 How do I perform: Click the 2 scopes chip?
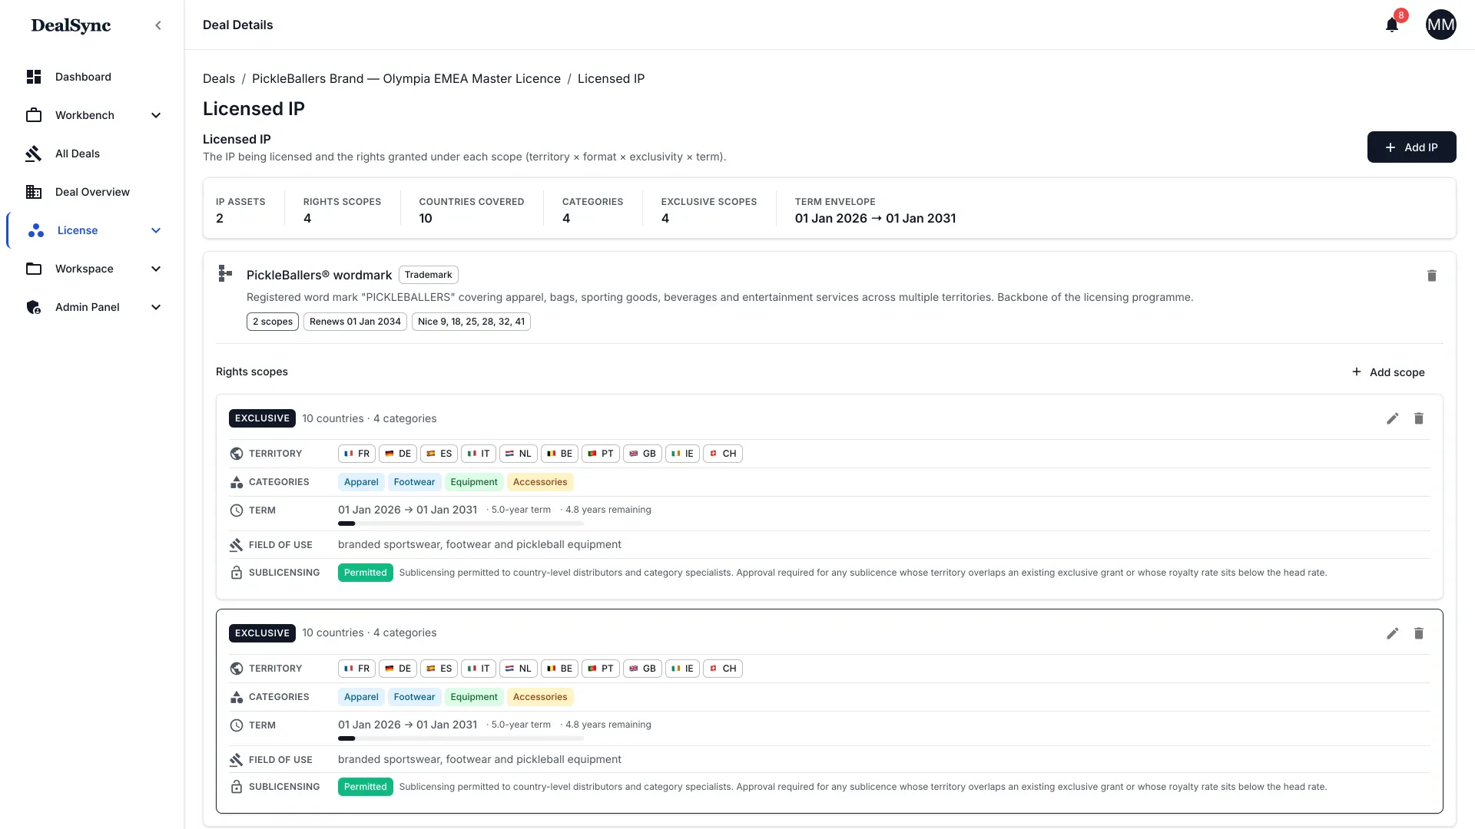tap(273, 322)
